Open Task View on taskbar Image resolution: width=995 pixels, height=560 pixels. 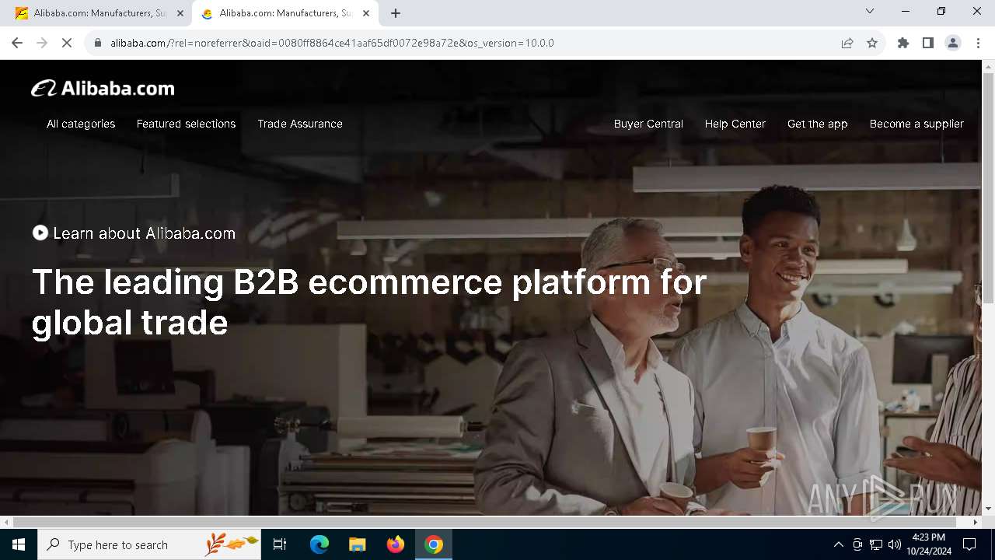point(280,544)
